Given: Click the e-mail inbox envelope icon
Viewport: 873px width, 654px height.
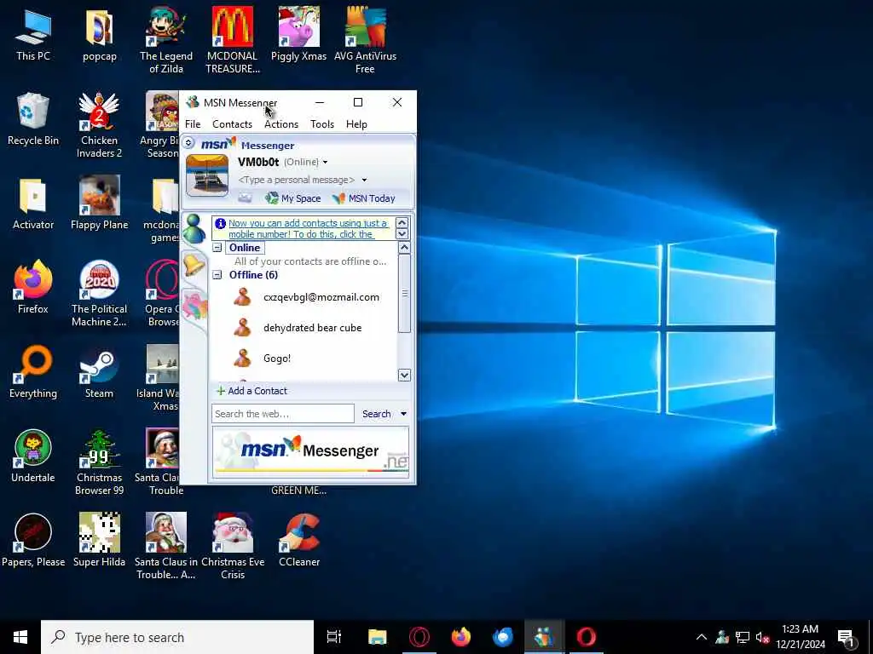Looking at the screenshot, I should click(245, 198).
